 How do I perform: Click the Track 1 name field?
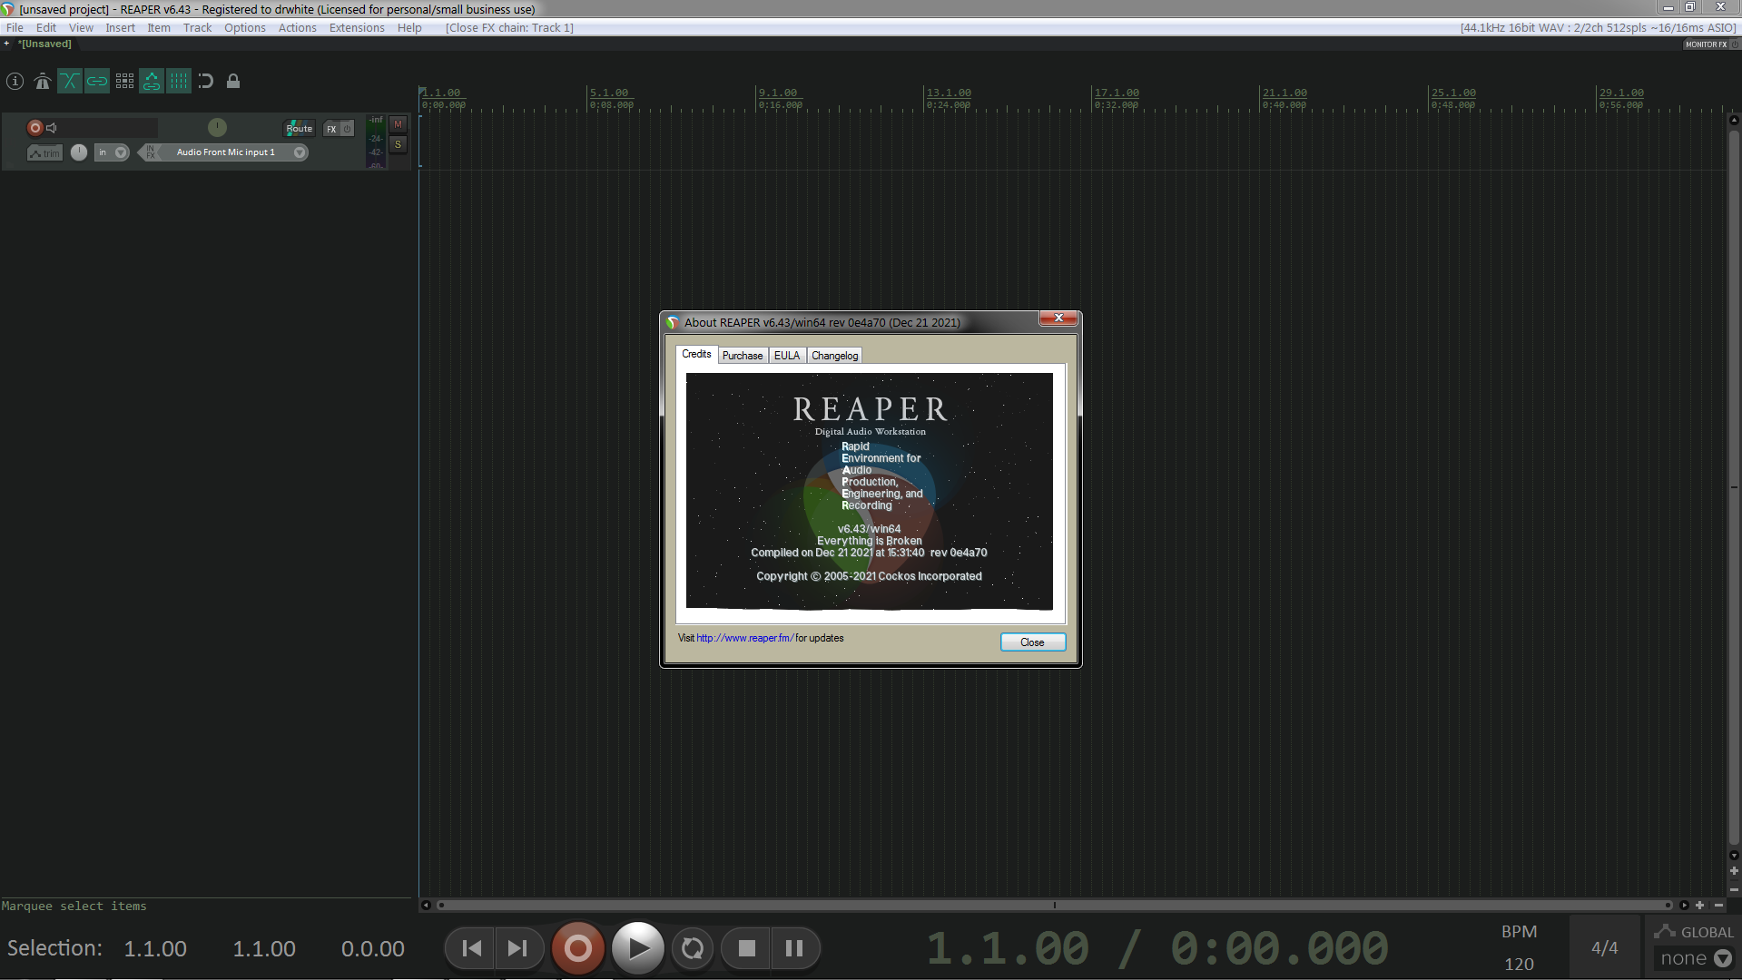pos(109,128)
